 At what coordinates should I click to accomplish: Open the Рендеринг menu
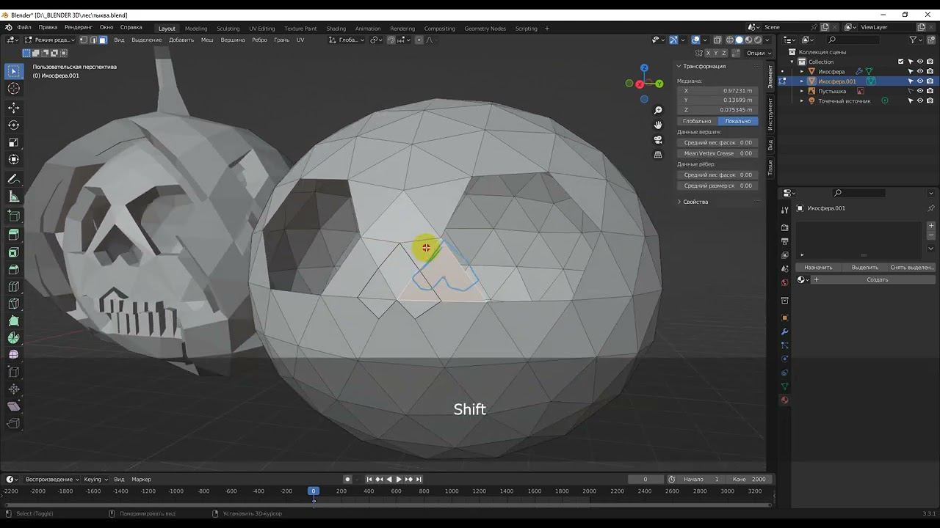(x=78, y=27)
